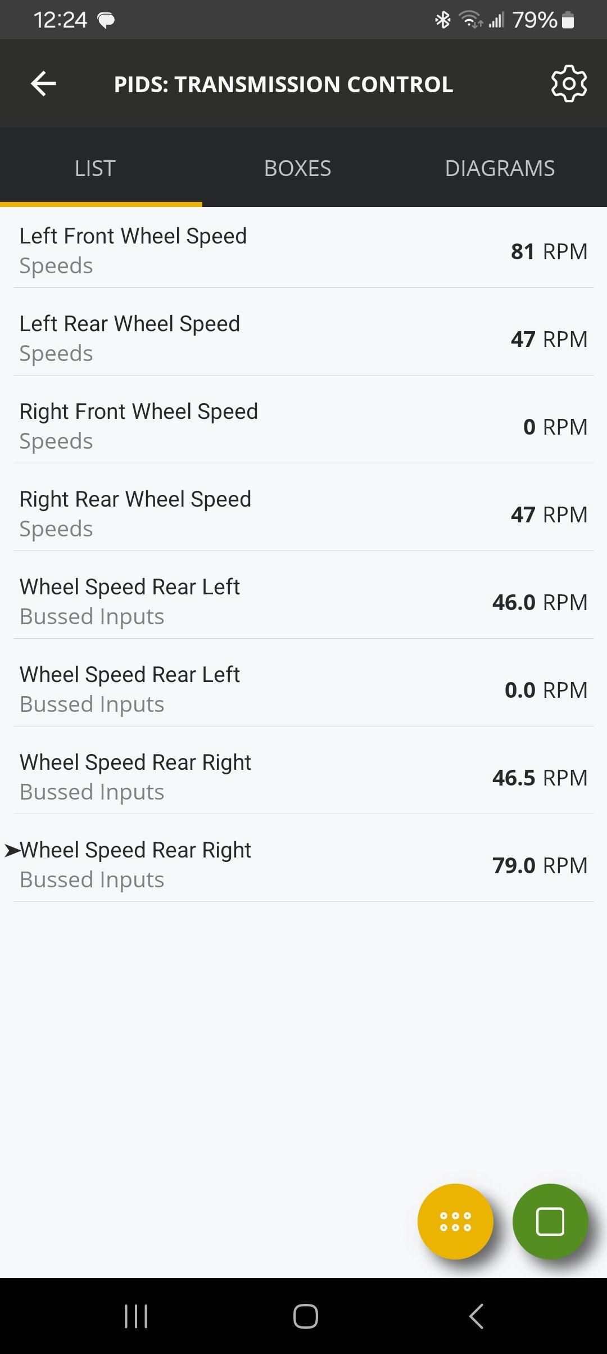Open Right Rear Wheel Speed PID
This screenshot has height=1354, width=607.
pos(303,513)
